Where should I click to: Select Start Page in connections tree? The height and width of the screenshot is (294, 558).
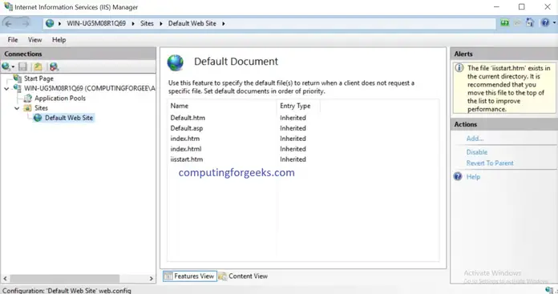click(38, 79)
